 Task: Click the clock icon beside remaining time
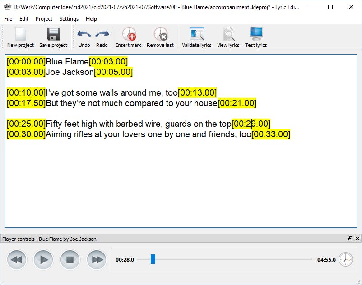346,259
